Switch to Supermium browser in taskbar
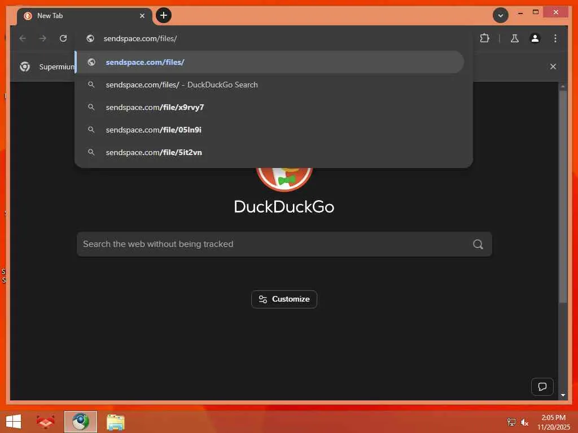Image resolution: width=578 pixels, height=433 pixels. [81, 422]
